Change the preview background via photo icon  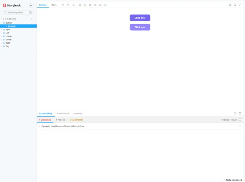pyautogui.click(x=85, y=5)
